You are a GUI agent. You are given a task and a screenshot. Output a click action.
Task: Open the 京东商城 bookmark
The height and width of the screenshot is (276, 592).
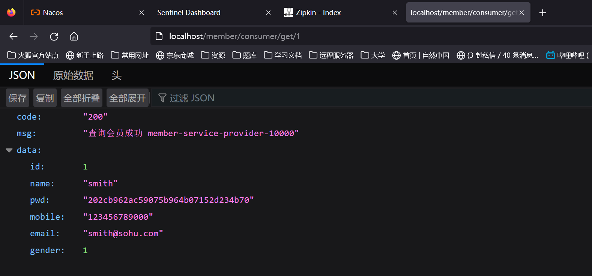tap(175, 55)
